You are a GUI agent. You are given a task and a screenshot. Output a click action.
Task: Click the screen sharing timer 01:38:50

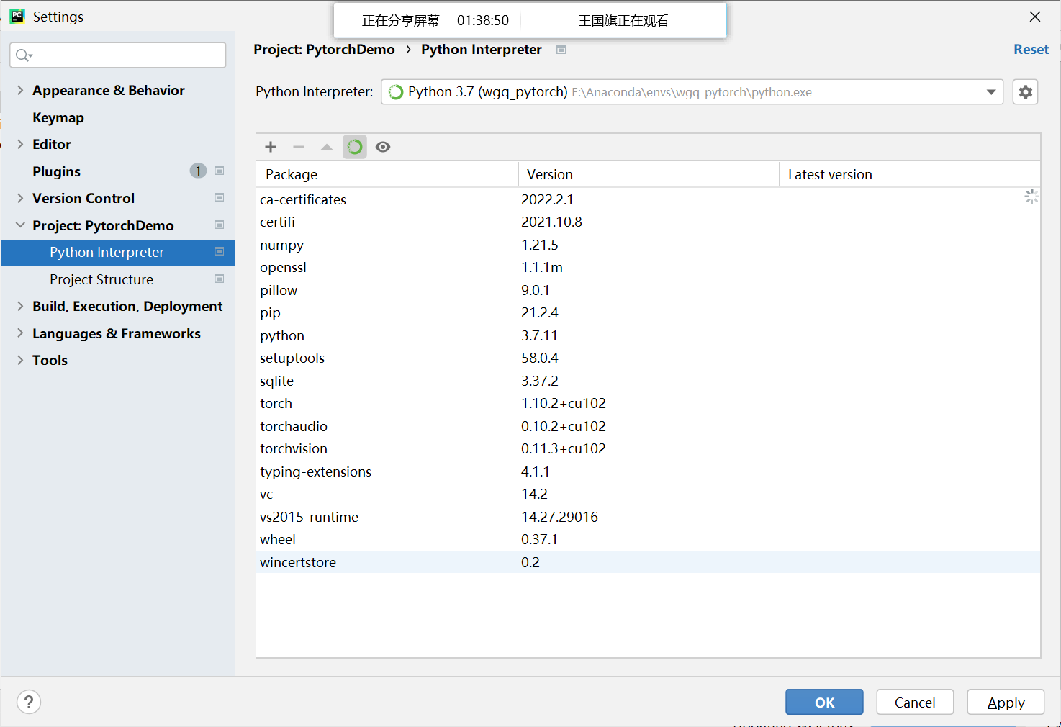pyautogui.click(x=483, y=20)
